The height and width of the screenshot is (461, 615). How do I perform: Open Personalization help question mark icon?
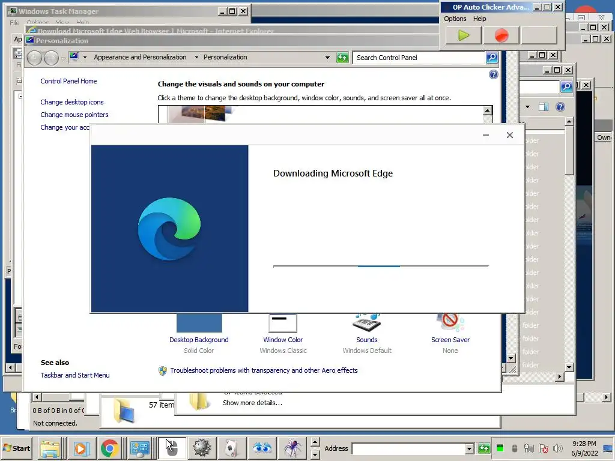(x=494, y=74)
